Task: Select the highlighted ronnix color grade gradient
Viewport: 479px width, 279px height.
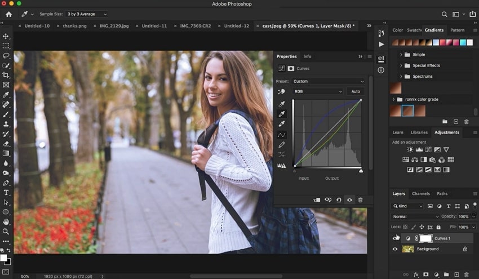Action: [x=407, y=110]
